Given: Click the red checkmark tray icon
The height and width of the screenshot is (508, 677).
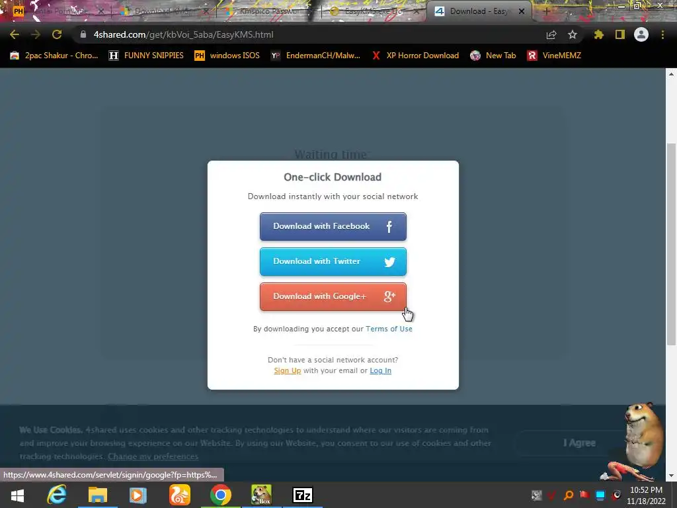Looking at the screenshot, I should pyautogui.click(x=552, y=495).
